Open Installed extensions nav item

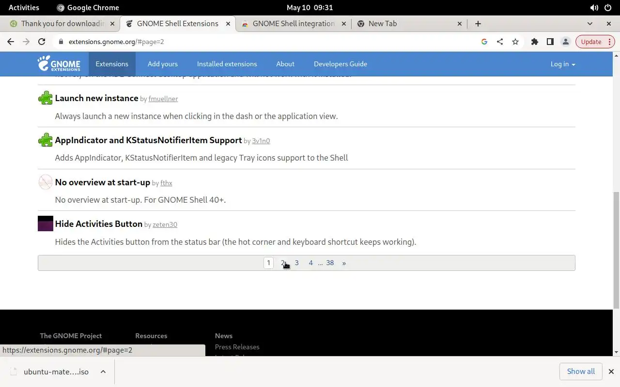pos(227,64)
